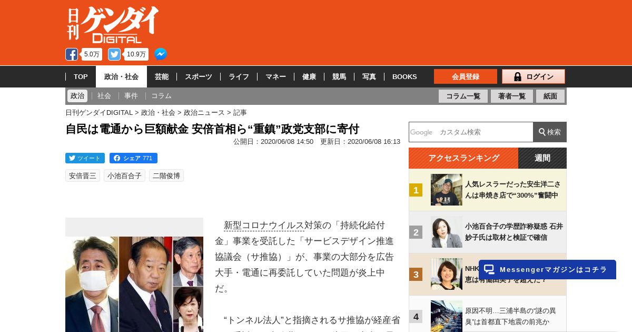Open 競馬 section
Viewport: 632px width, 332px height.
coord(339,76)
